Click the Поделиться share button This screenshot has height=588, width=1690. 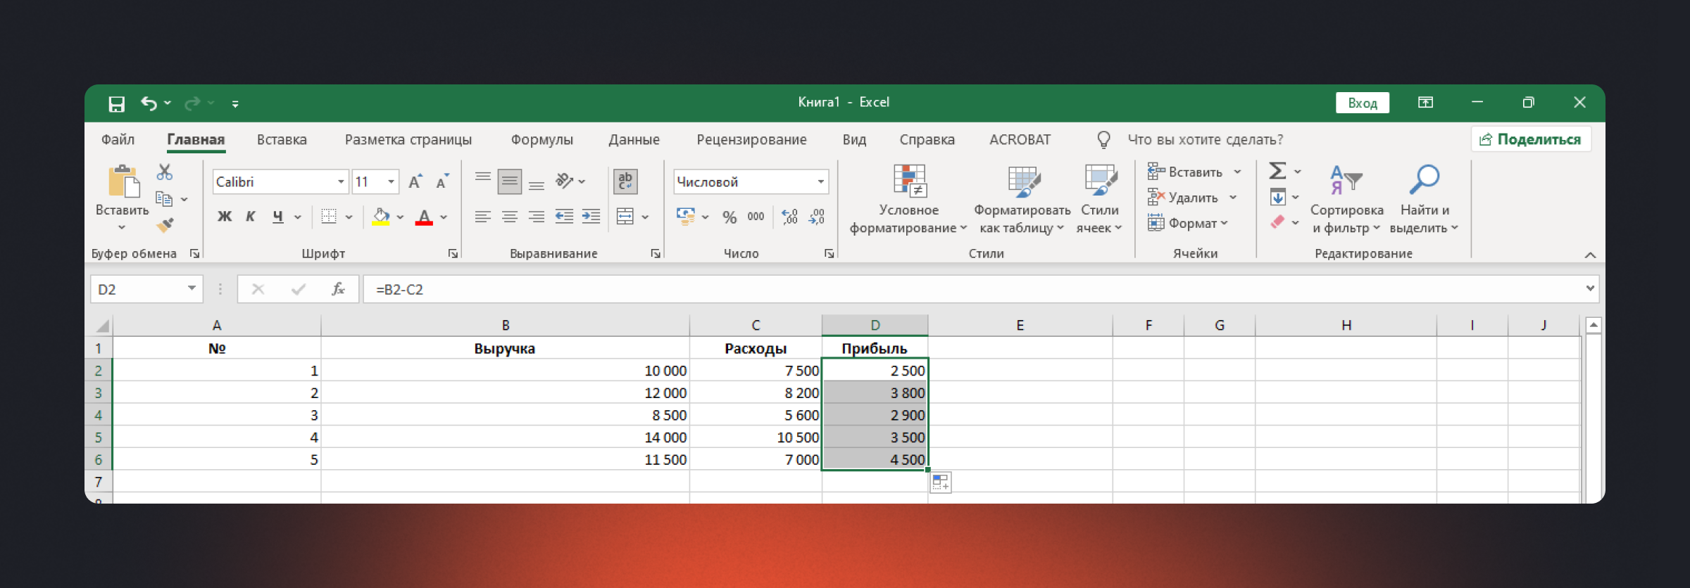[x=1531, y=139]
